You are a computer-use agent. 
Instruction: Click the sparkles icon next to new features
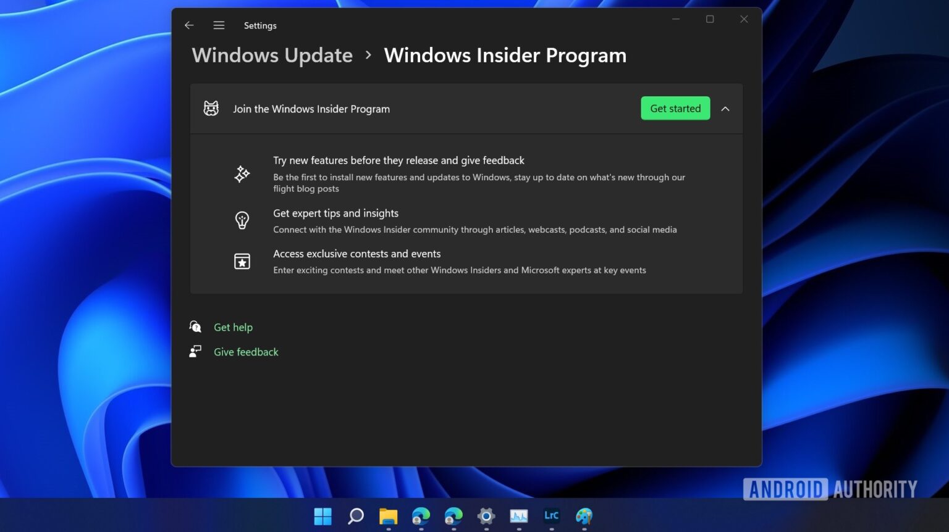click(x=242, y=174)
